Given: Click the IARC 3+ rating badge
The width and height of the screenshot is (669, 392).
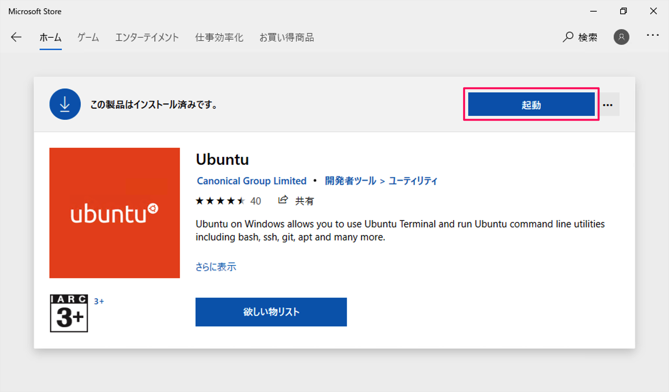Looking at the screenshot, I should pyautogui.click(x=69, y=313).
